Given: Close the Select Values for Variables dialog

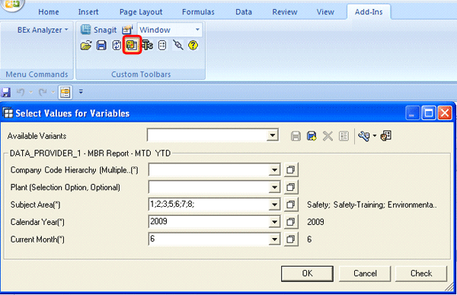Looking at the screenshot, I should tap(445, 113).
